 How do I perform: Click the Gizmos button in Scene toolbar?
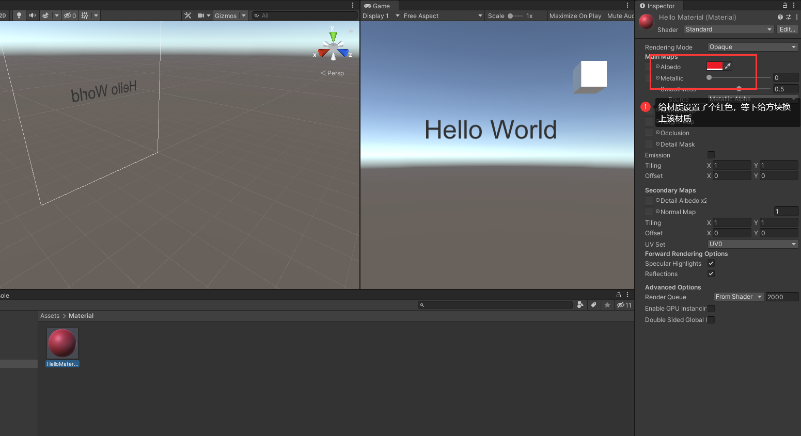pos(226,15)
